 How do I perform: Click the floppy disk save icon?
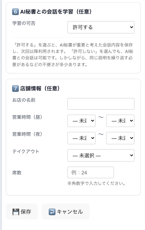click(x=16, y=212)
